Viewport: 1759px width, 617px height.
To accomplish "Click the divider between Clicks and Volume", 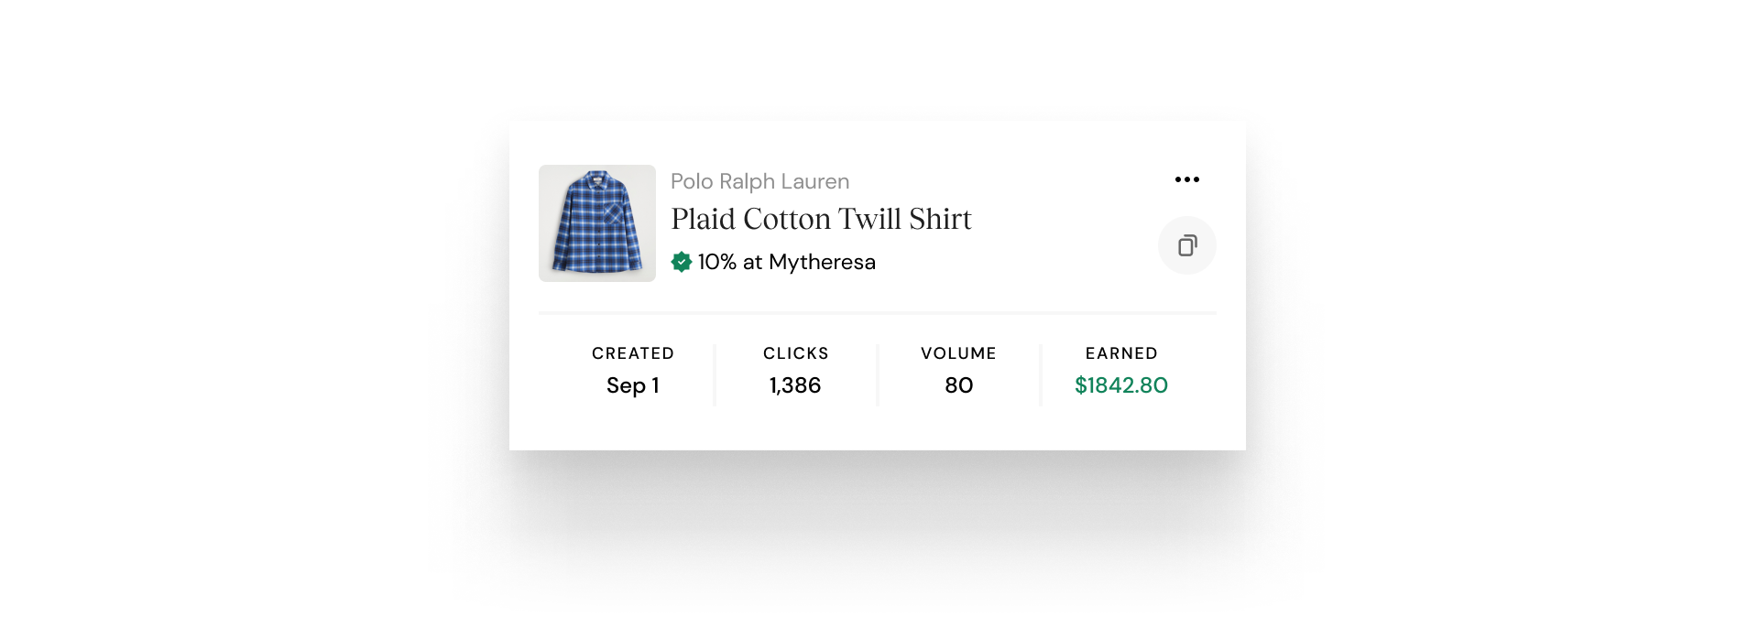I will tap(878, 374).
